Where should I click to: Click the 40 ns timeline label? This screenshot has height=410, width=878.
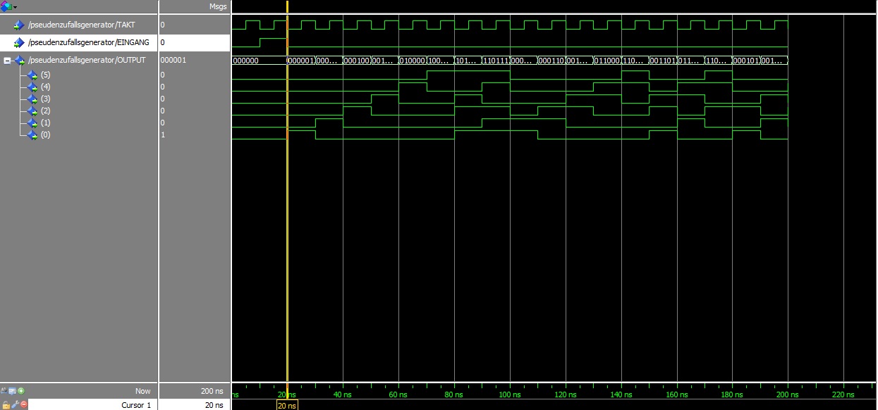coord(343,395)
